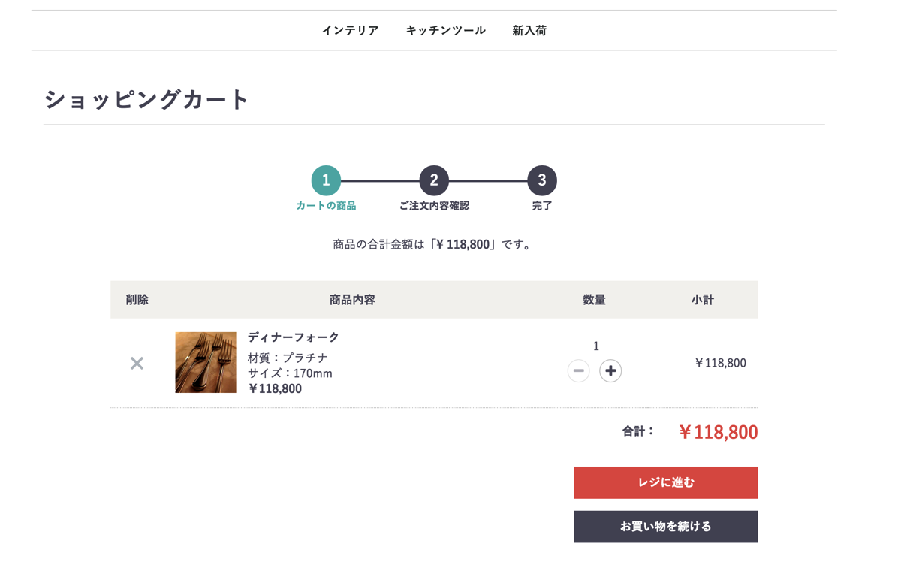Select step 1 カートの商品 circle
The height and width of the screenshot is (571, 898).
(x=326, y=180)
